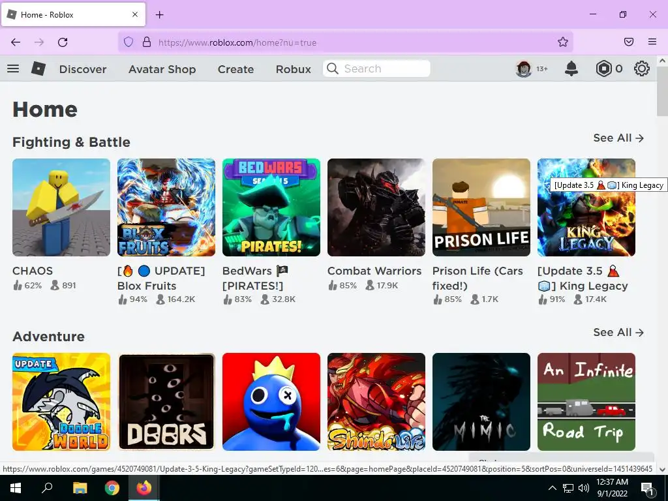
Task: Select the Home - Roblox browser tab
Action: pos(73,14)
